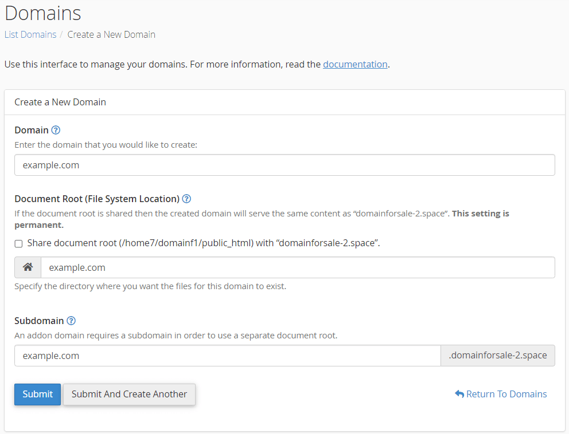This screenshot has height=434, width=569.
Task: Click the Domain help question mark icon
Action: 56,130
